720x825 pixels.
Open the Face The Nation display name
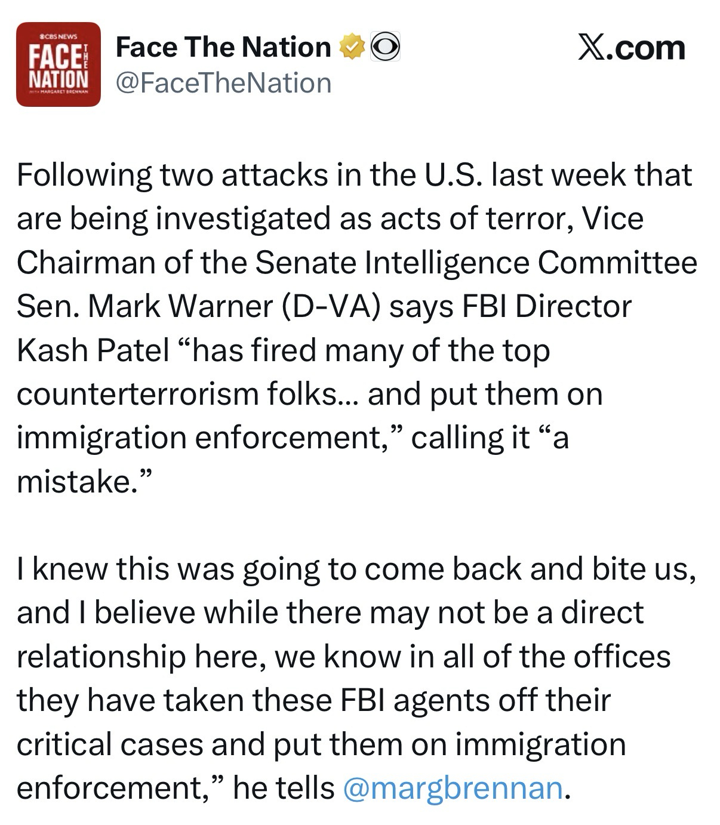click(x=223, y=47)
